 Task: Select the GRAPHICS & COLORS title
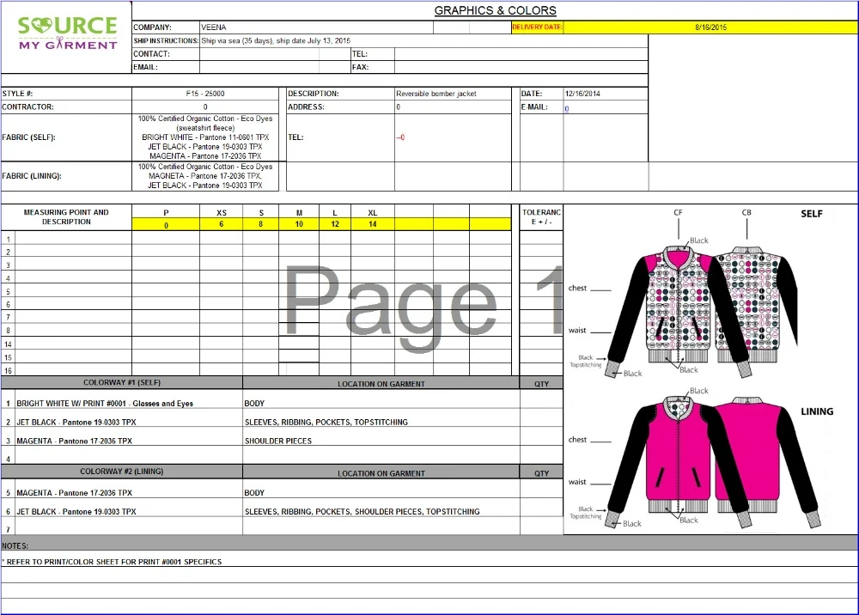click(x=495, y=10)
